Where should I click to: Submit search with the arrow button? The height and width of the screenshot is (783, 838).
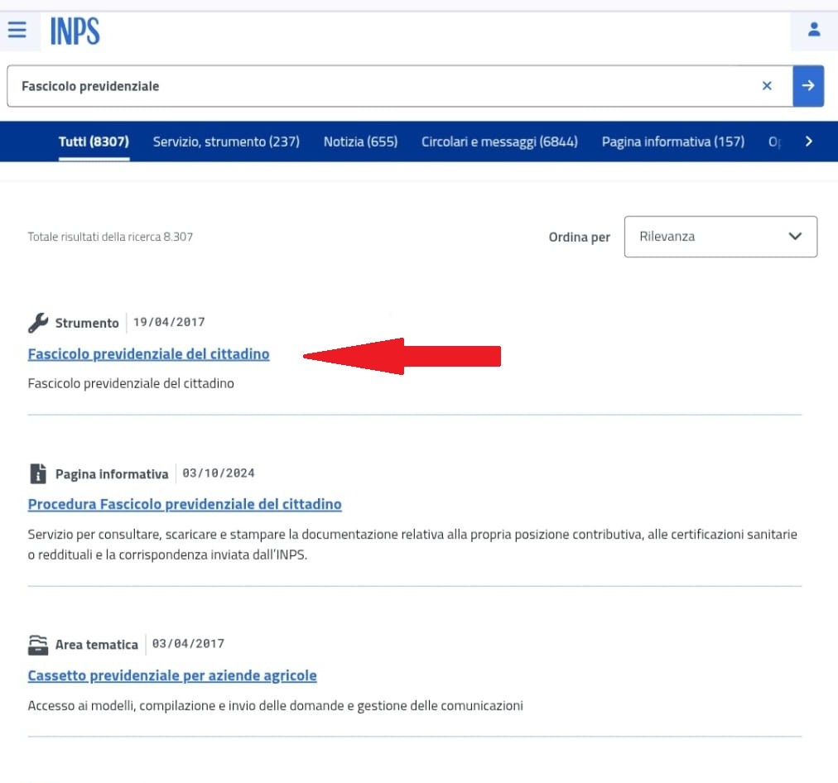pos(808,86)
